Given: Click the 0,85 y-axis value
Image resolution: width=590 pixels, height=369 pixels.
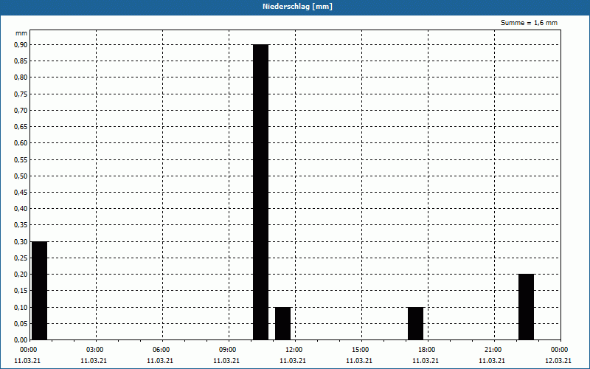Looking at the screenshot, I should tap(21, 61).
